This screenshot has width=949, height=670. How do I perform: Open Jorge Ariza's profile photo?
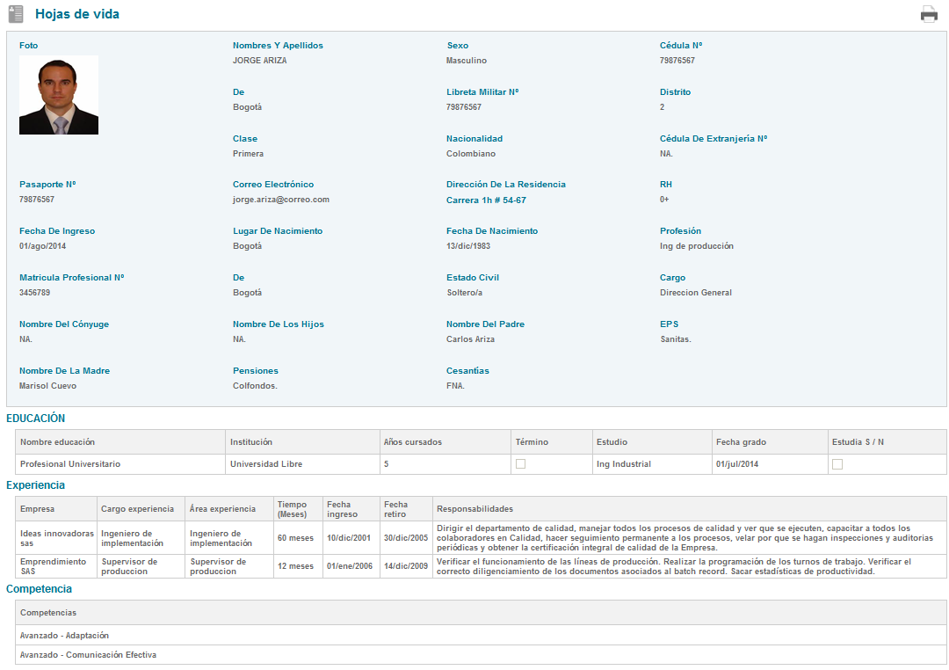pos(59,95)
